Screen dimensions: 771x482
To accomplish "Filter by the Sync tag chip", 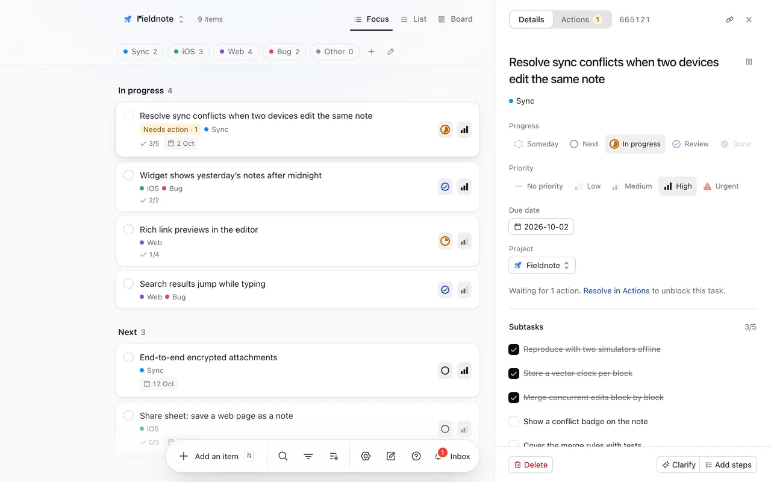I will [x=140, y=52].
